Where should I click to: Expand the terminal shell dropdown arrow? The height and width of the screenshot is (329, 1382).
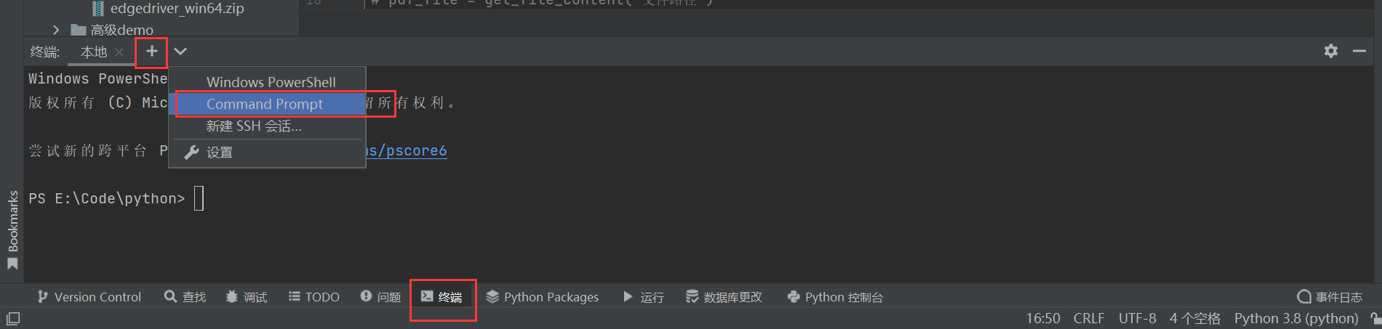[x=180, y=52]
